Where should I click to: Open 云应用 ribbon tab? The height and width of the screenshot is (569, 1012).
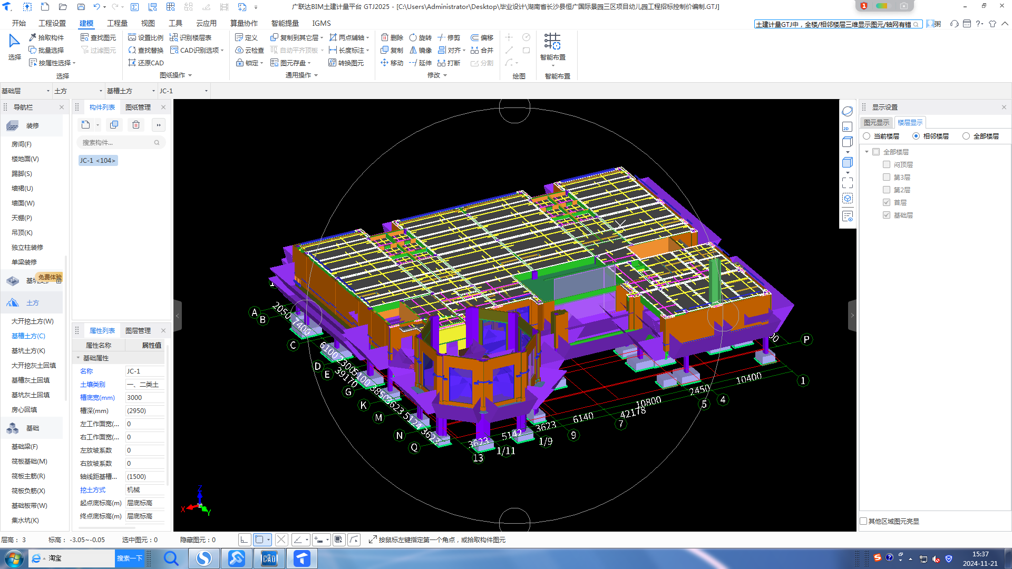point(206,23)
